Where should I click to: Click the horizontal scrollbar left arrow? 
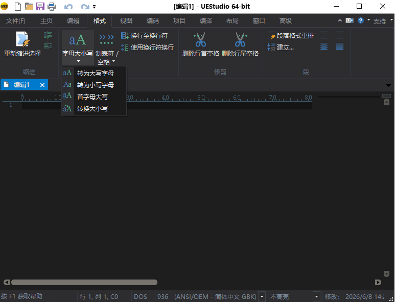(x=7, y=283)
